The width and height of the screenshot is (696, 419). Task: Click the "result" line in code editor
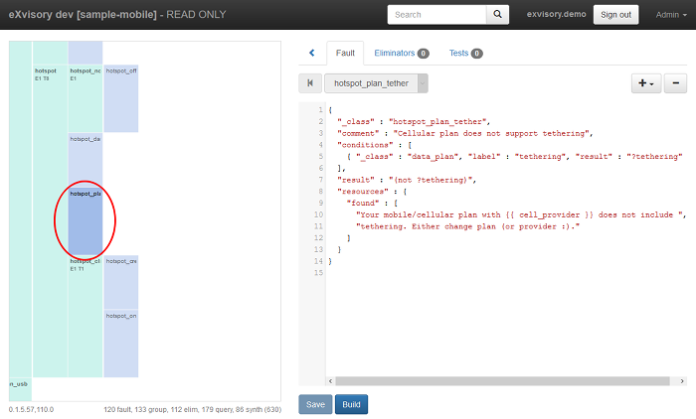click(x=407, y=180)
